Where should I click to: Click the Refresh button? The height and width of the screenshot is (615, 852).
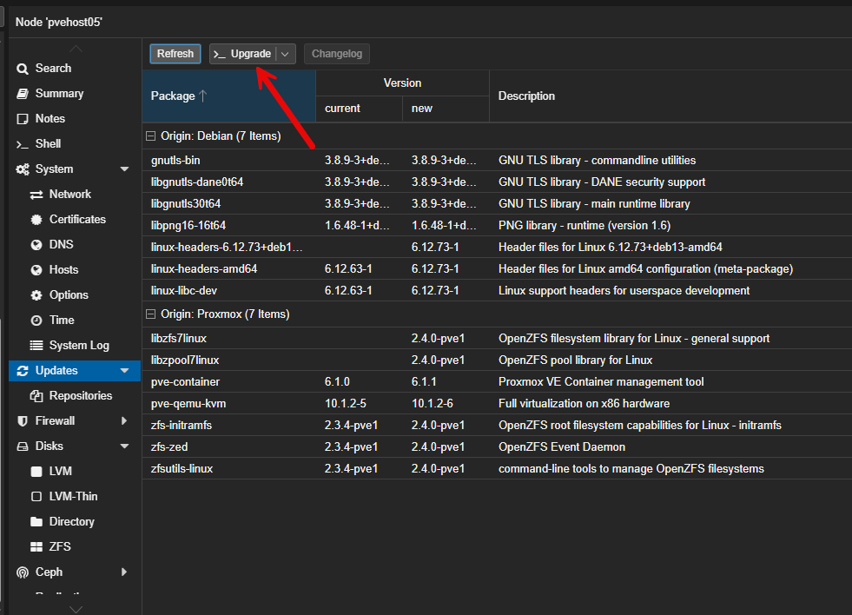pyautogui.click(x=175, y=53)
